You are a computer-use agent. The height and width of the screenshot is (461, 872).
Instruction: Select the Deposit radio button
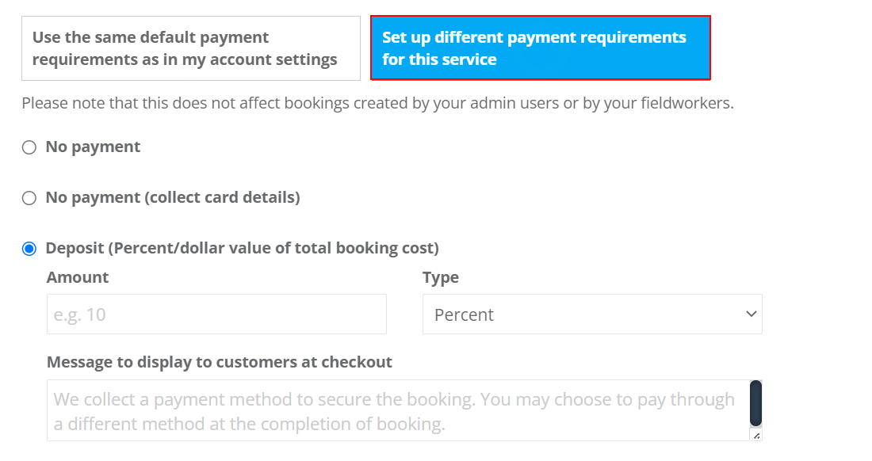(x=29, y=248)
